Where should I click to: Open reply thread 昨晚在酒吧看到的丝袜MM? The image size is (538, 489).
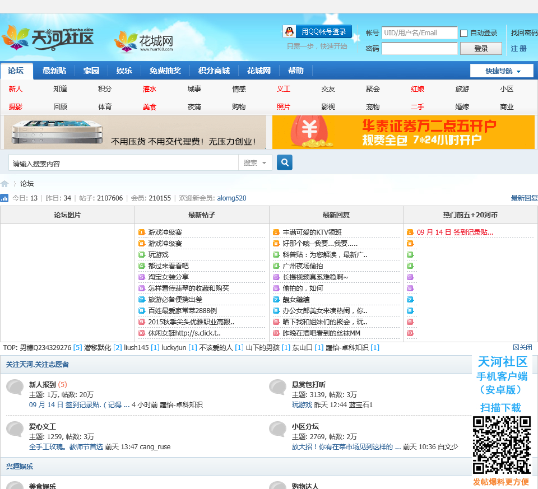(x=322, y=333)
